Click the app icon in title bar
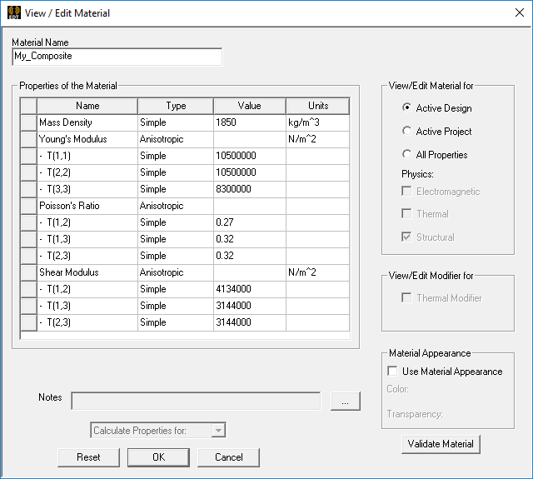 (13, 12)
